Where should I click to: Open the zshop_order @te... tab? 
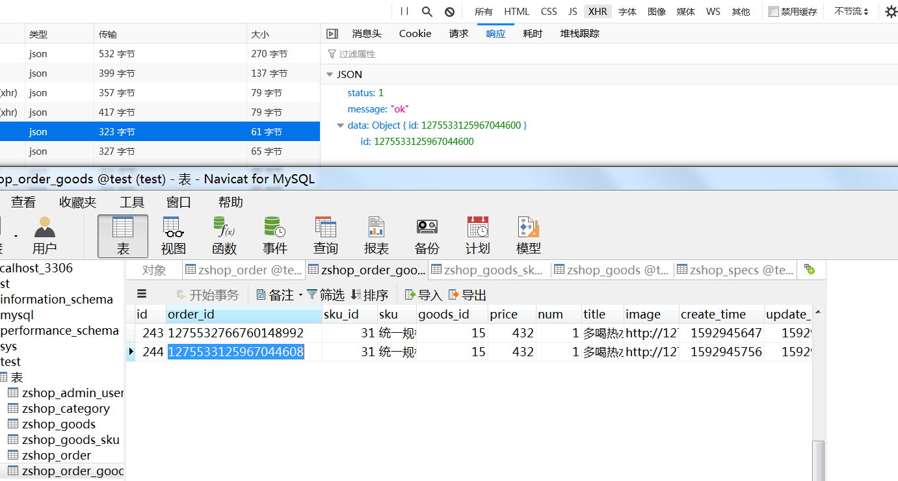tap(243, 270)
